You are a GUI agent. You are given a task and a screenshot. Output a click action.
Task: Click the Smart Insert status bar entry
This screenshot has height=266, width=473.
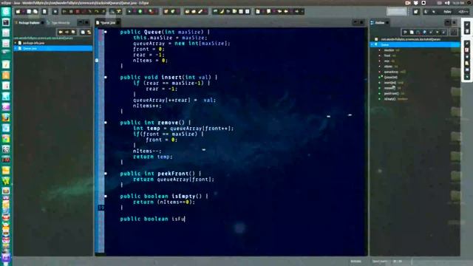(380, 262)
